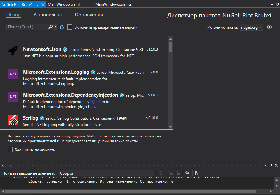The height and width of the screenshot is (195, 280).
Task: Switch to the 'Обновления' tab
Action: 89,15
